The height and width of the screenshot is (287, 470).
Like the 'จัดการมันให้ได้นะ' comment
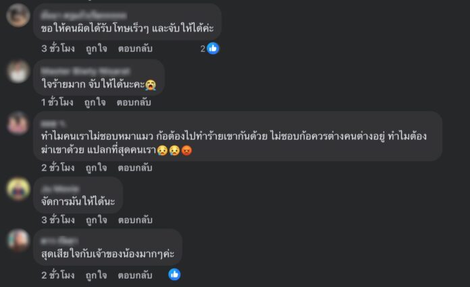96,220
